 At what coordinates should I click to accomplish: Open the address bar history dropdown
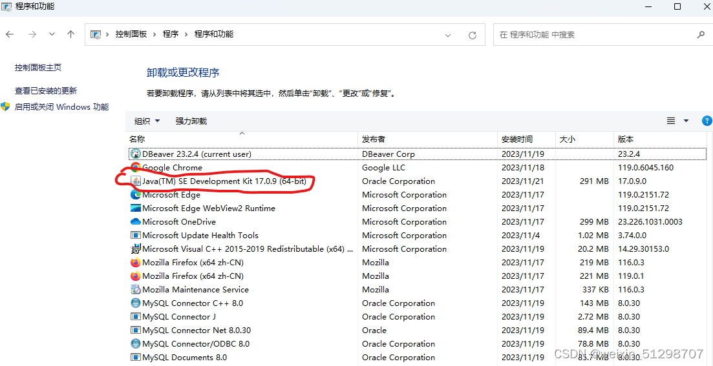(x=448, y=35)
